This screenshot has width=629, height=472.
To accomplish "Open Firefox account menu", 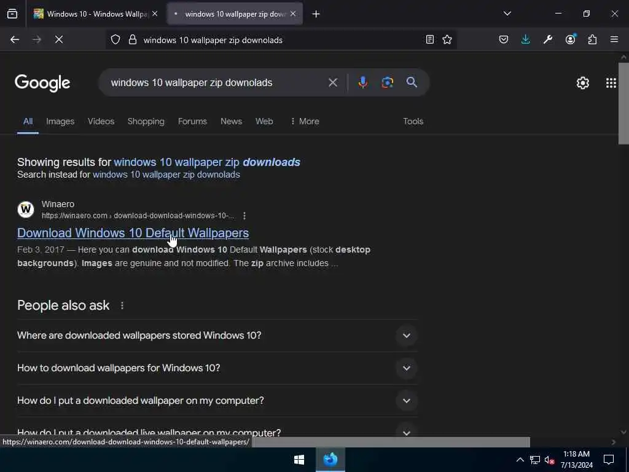I will [571, 39].
